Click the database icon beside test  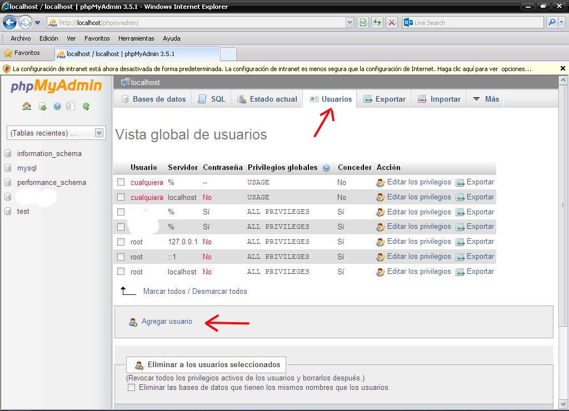click(8, 211)
